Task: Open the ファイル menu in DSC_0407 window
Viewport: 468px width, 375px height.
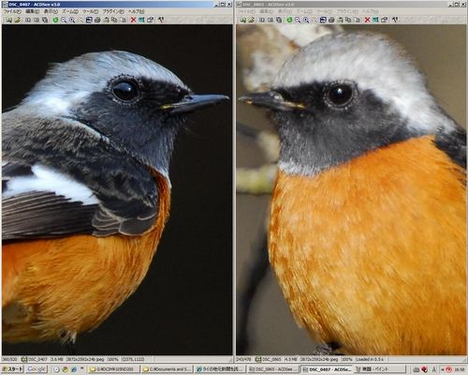Action: 12,11
